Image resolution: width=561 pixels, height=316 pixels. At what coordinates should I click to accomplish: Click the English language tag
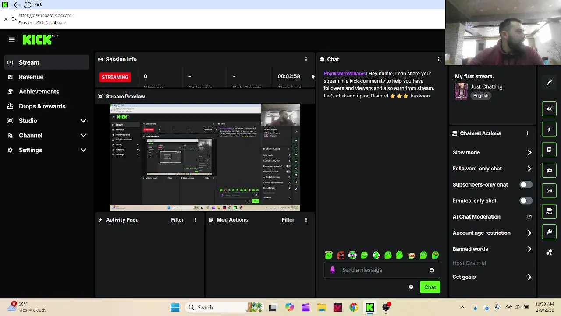pyautogui.click(x=481, y=96)
